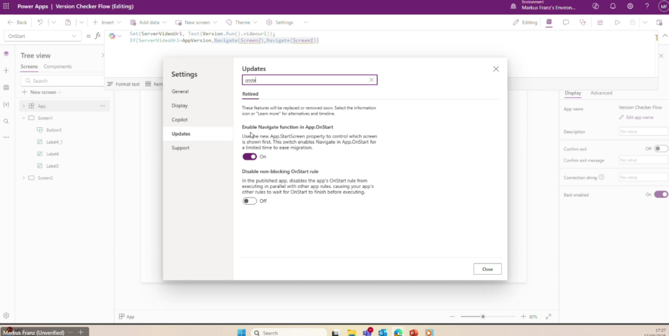Viewport: 669px width, 336px height.
Task: Click the Retired tab
Action: 250,94
